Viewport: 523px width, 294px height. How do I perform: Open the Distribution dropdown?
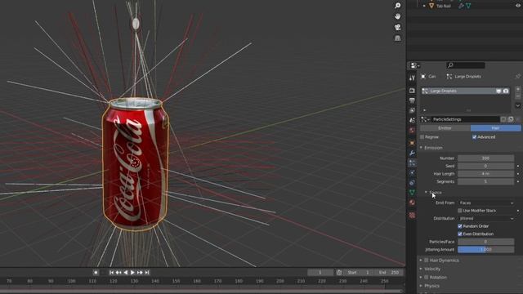[486, 218]
